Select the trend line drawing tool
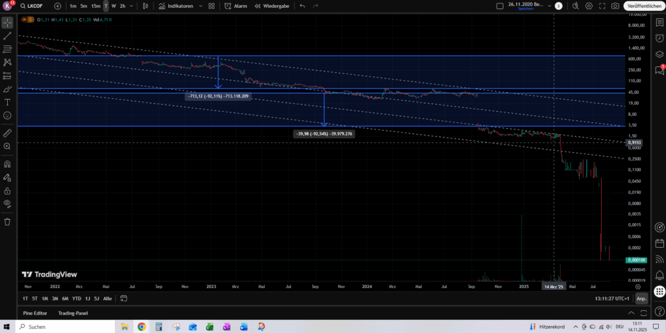This screenshot has height=333, width=666. 8,36
